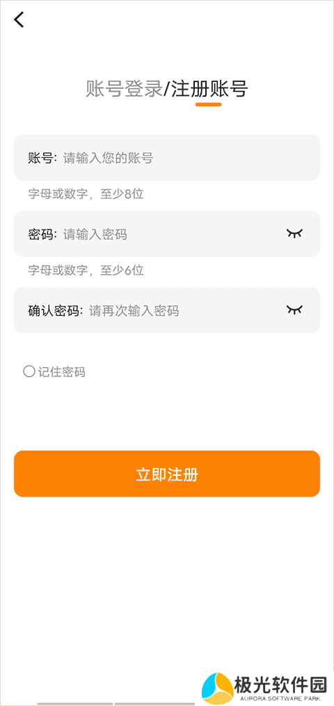The height and width of the screenshot is (706, 334).
Task: Focus the 请输入密码 input field
Action: [x=167, y=234]
